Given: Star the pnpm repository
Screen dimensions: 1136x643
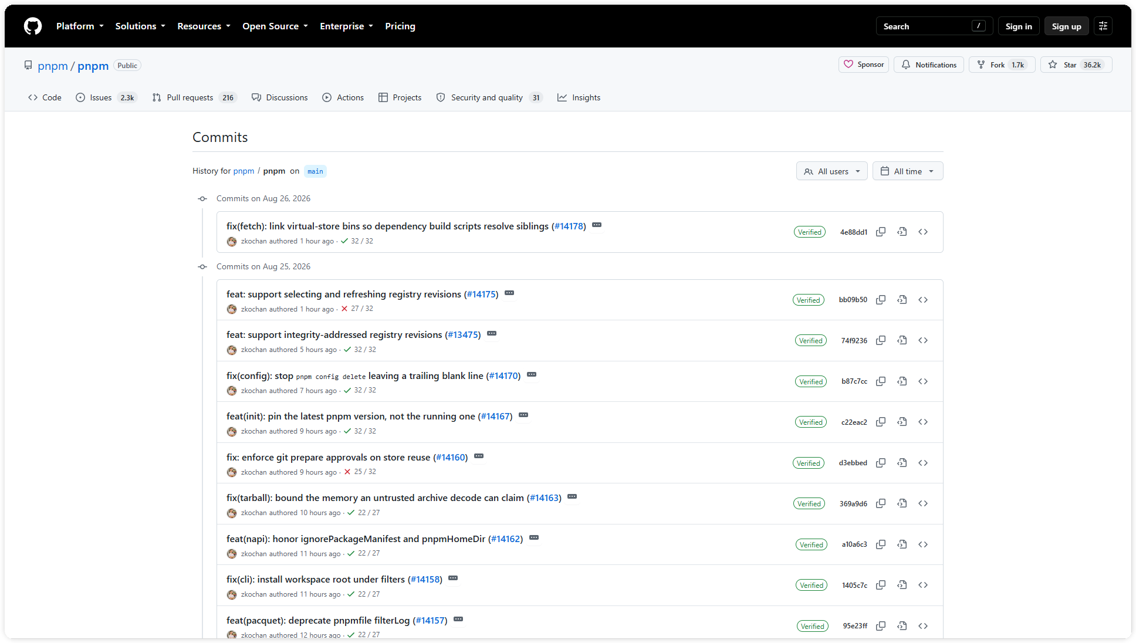Looking at the screenshot, I should click(1076, 65).
